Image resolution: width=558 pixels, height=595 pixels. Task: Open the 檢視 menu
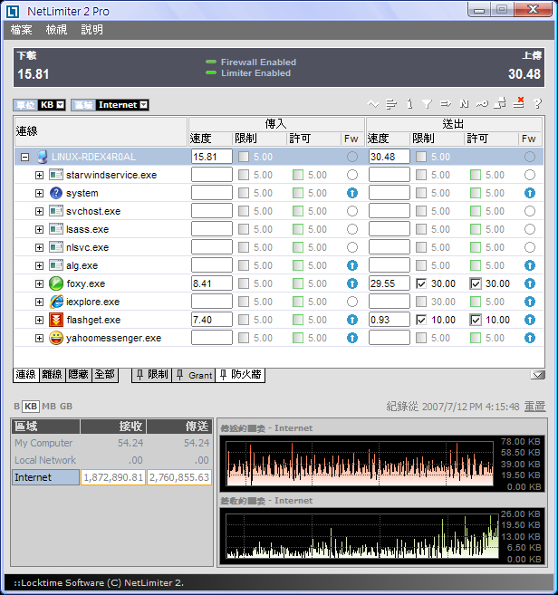tap(56, 30)
